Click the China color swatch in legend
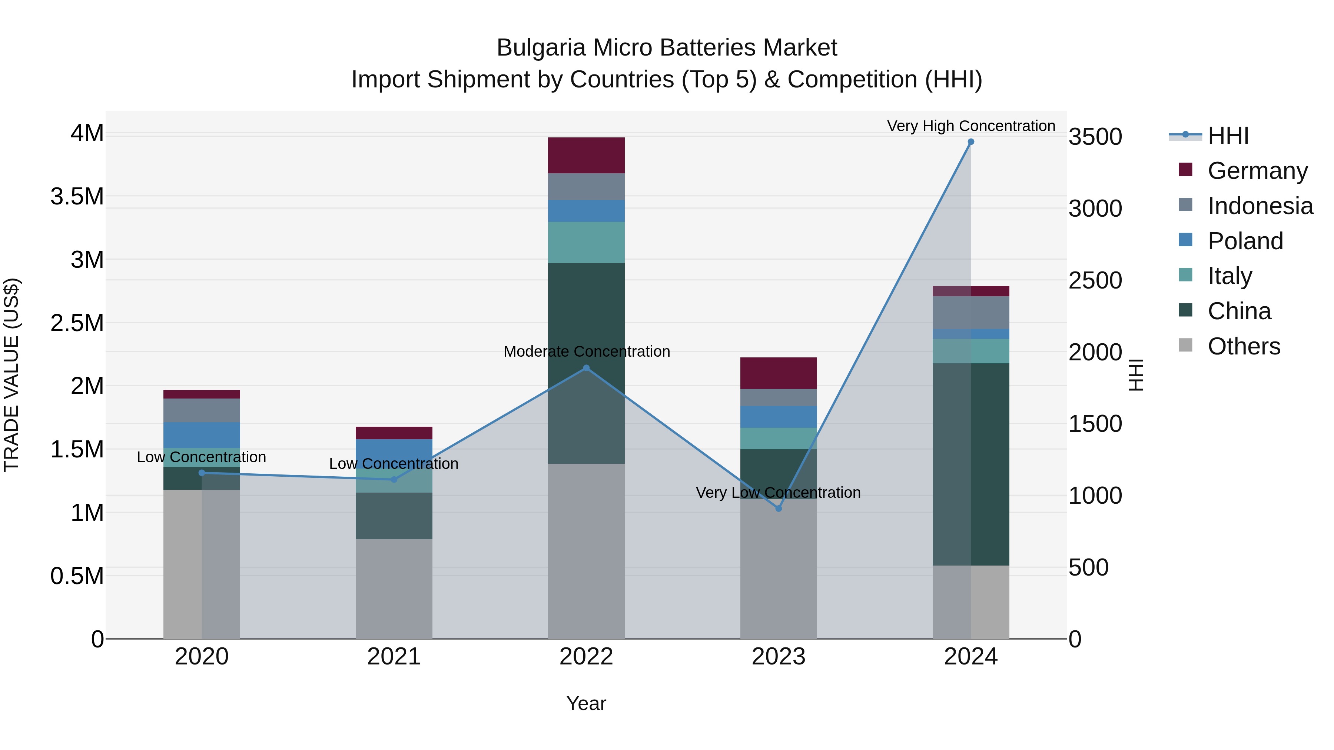1334x750 pixels. click(x=1185, y=310)
